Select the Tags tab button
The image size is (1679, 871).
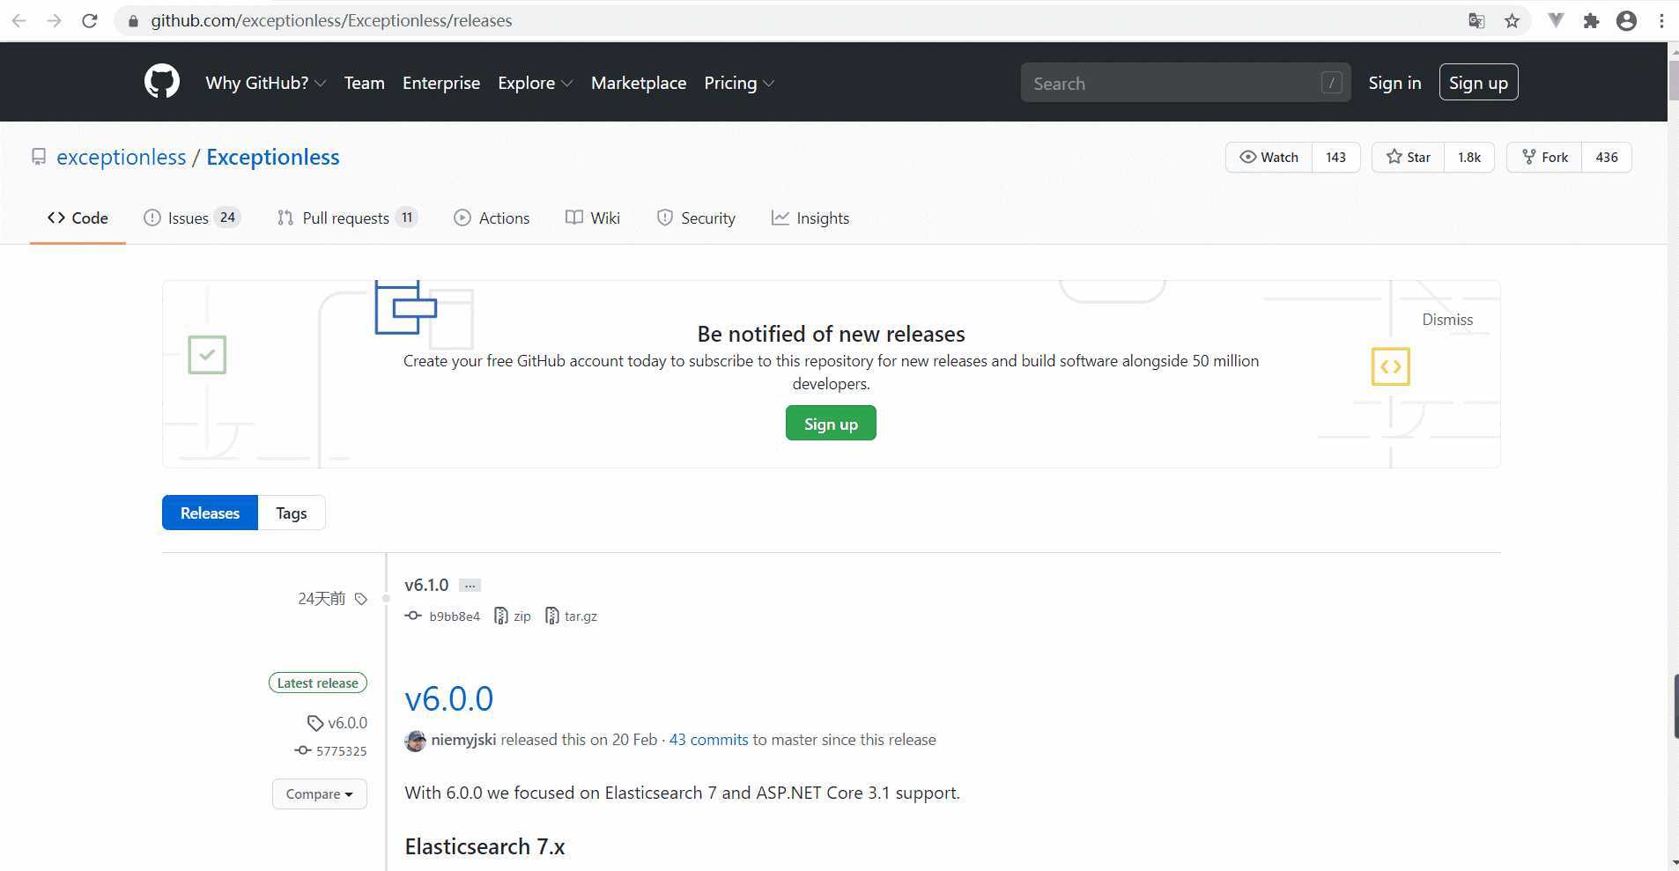[x=292, y=513]
